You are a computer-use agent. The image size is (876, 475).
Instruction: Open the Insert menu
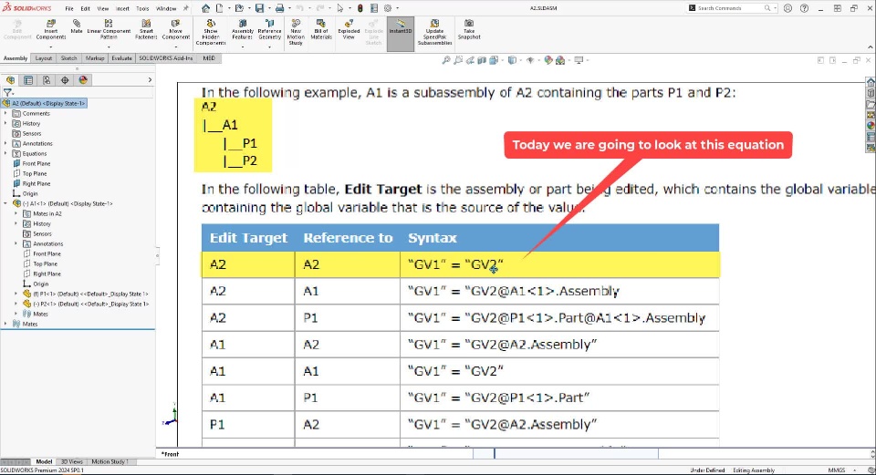tap(122, 8)
